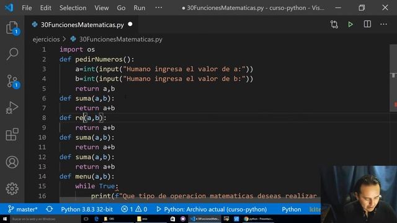Open the Manage gear settings icon
The image size is (397, 223).
tap(12, 188)
